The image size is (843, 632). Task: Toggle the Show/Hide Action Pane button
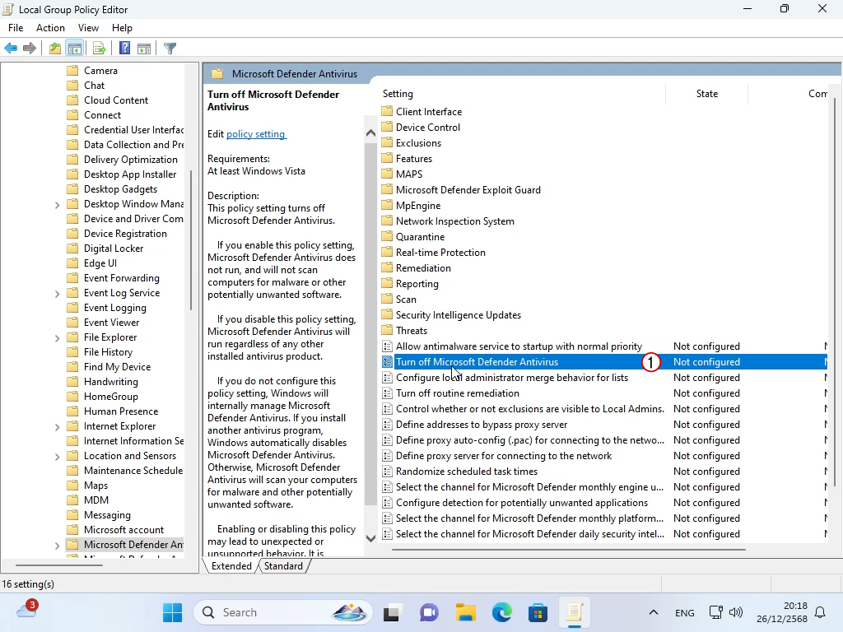point(144,49)
